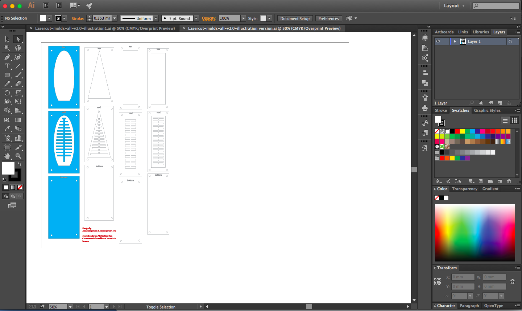Set paint mode to Gradient in toolbox
The image size is (522, 311).
[x=13, y=187]
